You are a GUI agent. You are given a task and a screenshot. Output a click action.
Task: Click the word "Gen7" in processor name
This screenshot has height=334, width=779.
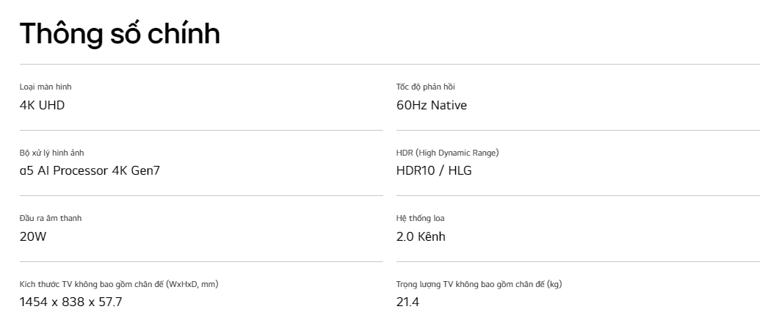[145, 170]
